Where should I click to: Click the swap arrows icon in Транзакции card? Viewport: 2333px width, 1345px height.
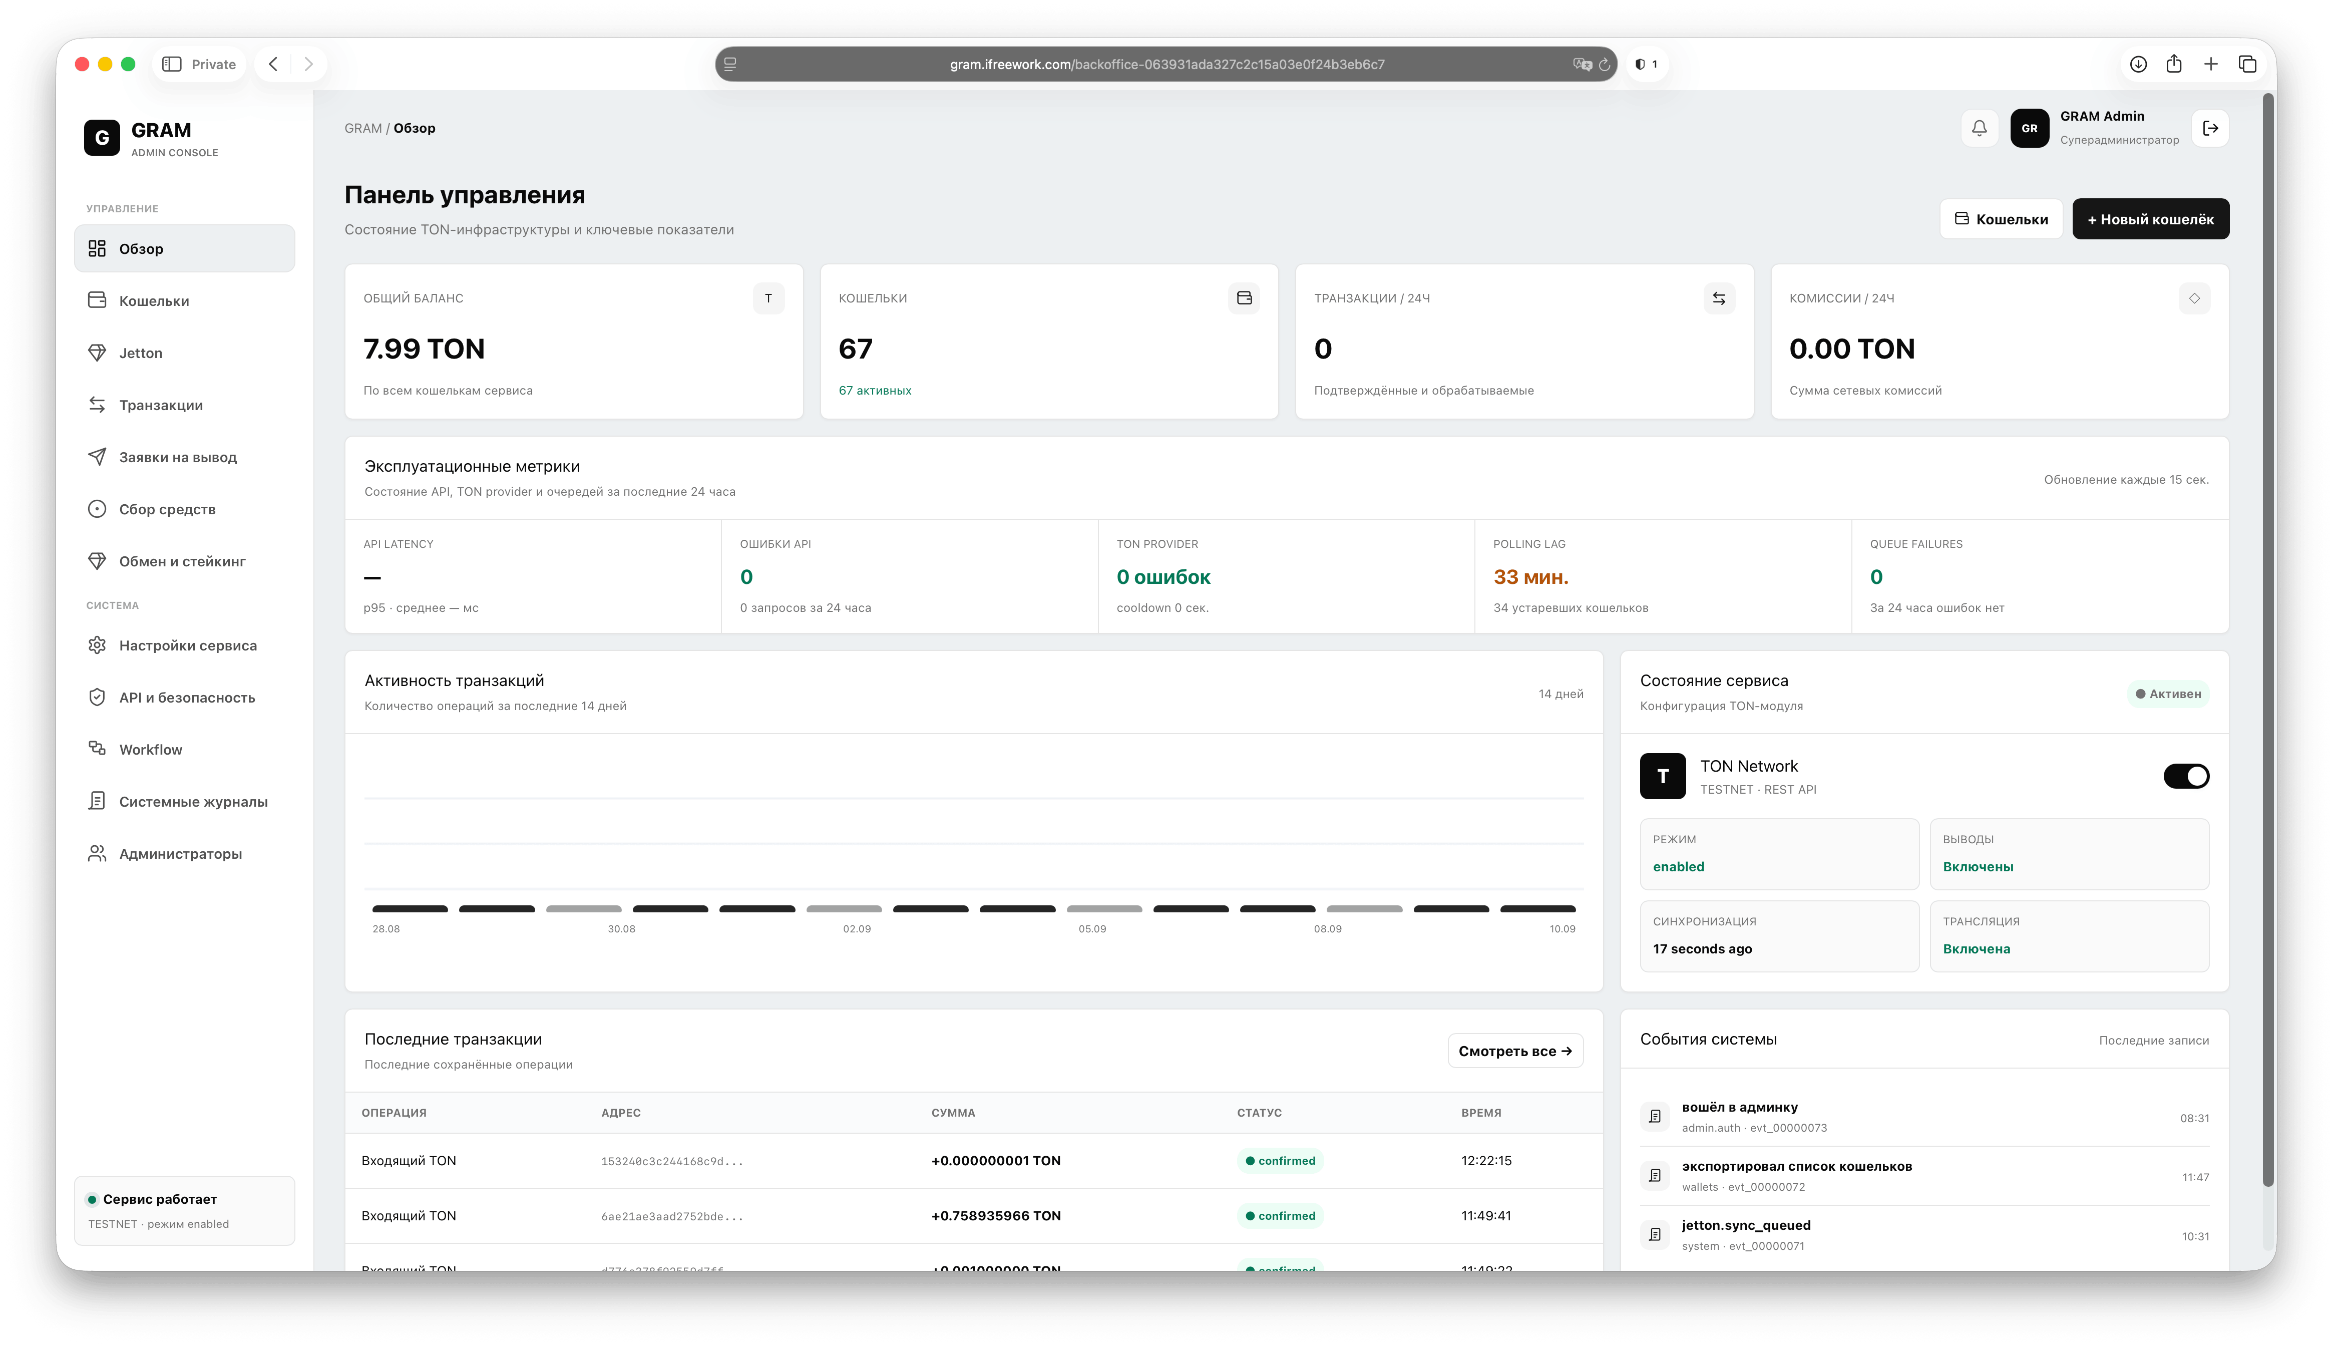pyautogui.click(x=1719, y=298)
